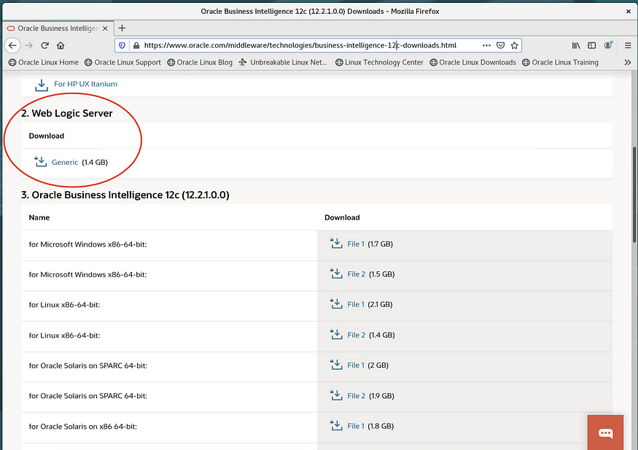Download Linux x86-64 File 1 (2.1 GB)

[x=356, y=304]
